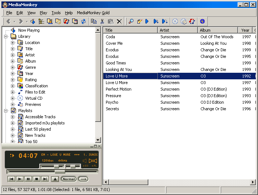This screenshot has height=195, width=258.
Task: Open the File menu
Action: (x=9, y=13)
